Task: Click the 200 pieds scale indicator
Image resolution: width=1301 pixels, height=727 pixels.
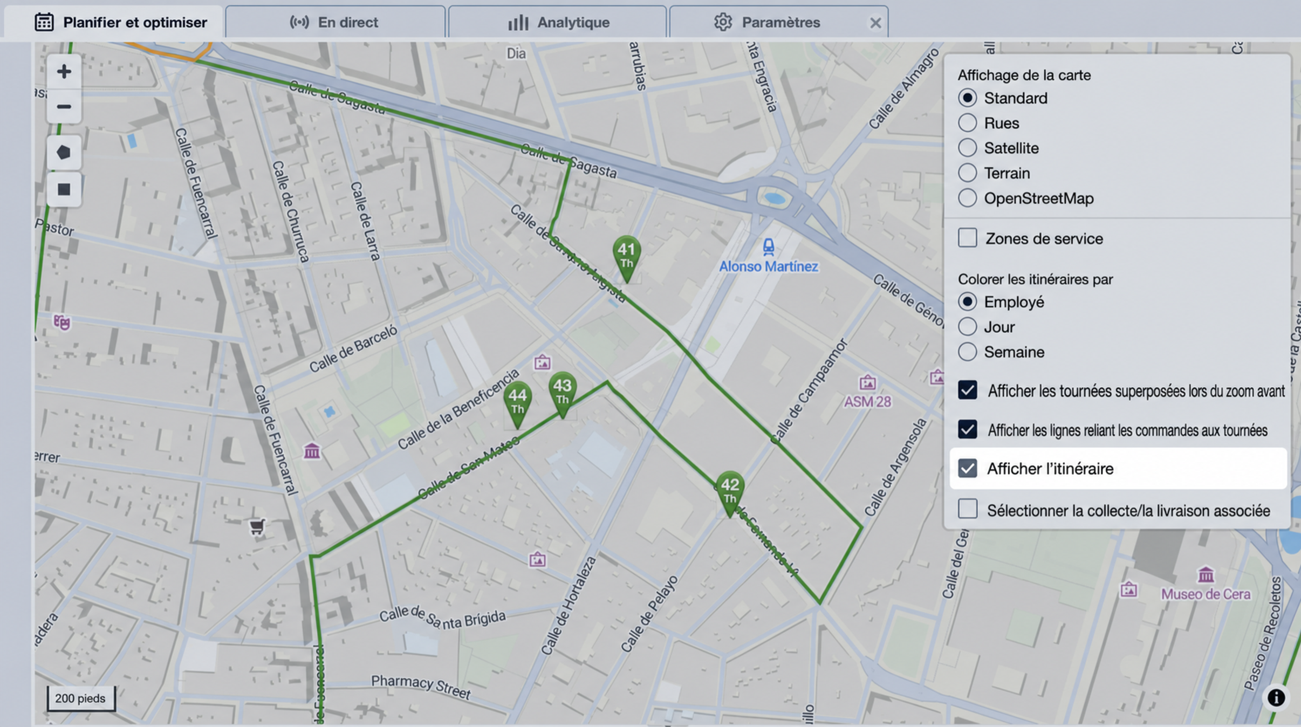Action: pyautogui.click(x=80, y=698)
